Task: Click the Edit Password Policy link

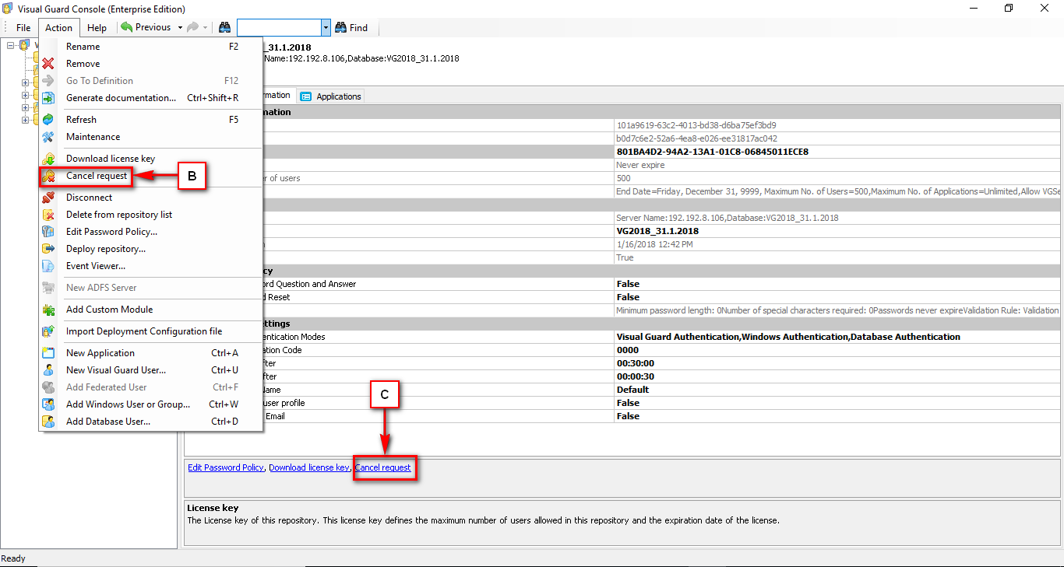Action: pos(225,467)
